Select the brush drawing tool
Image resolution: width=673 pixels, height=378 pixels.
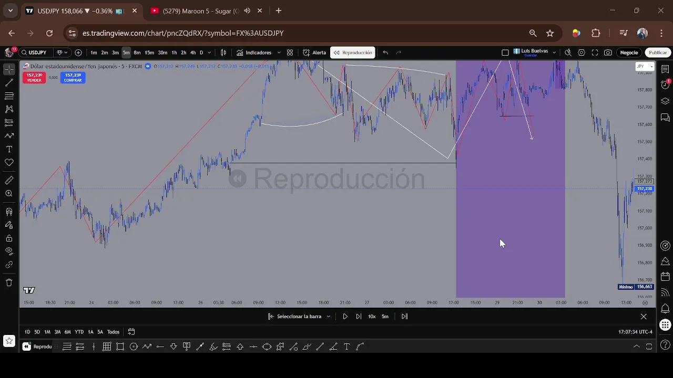click(9, 136)
